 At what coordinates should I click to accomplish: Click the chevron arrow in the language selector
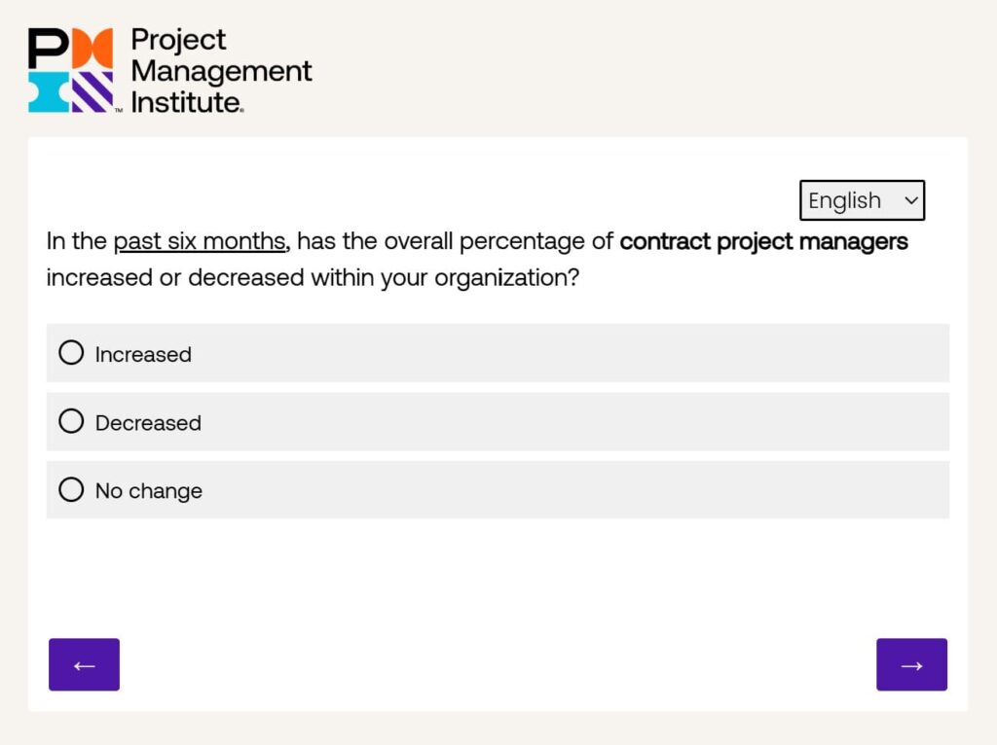point(911,200)
